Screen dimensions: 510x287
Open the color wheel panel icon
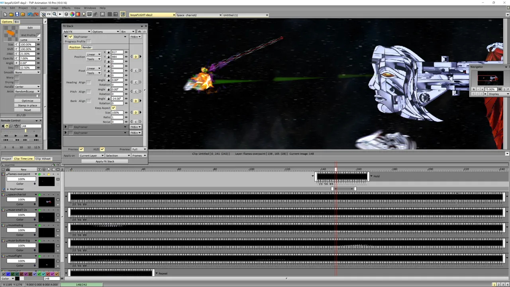click(72, 14)
